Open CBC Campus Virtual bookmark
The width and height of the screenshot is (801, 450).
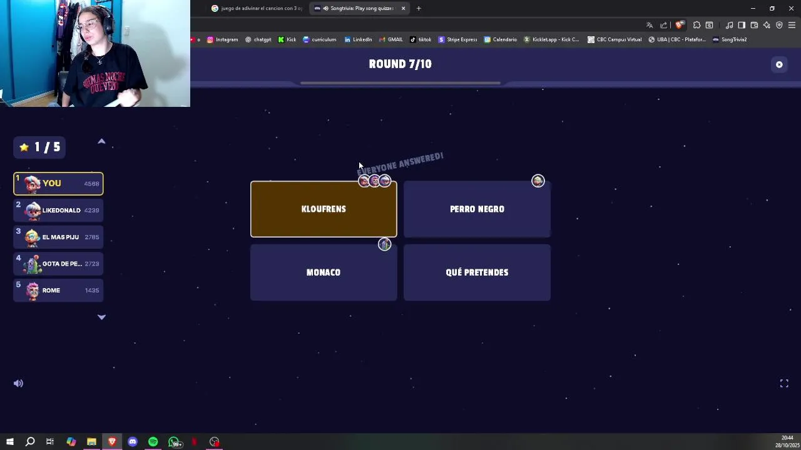click(614, 39)
